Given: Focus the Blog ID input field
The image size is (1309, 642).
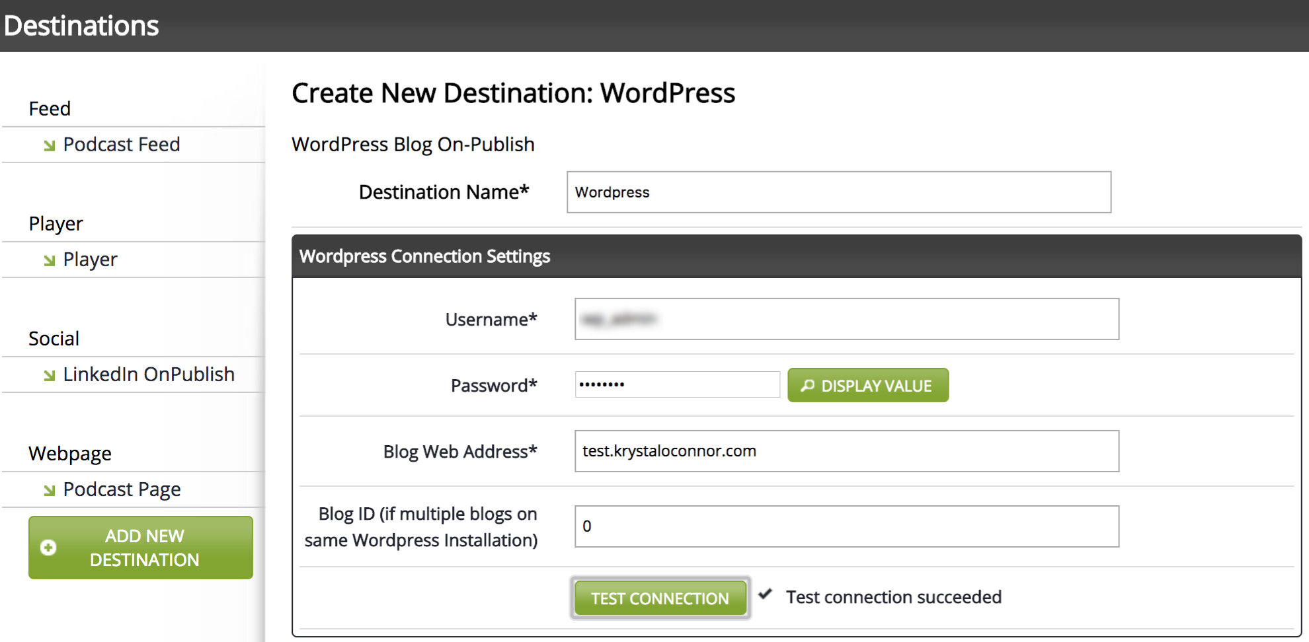Looking at the screenshot, I should (847, 526).
